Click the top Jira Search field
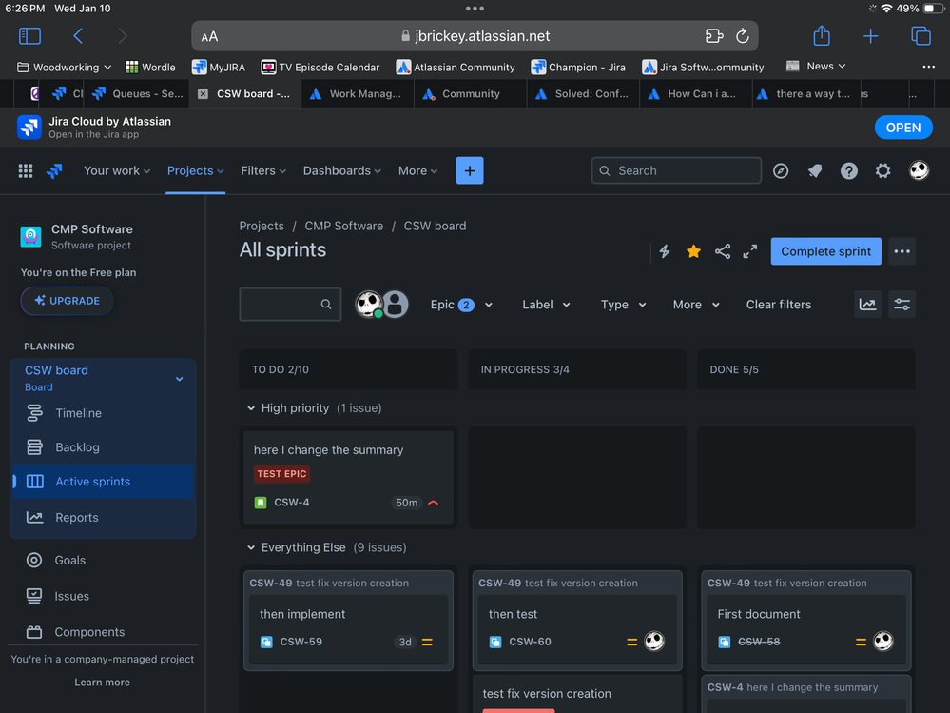This screenshot has width=950, height=713. point(676,171)
